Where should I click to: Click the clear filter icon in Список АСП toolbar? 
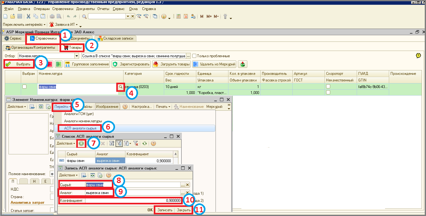coord(136,143)
